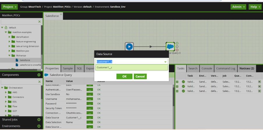This screenshot has width=263, height=130.
Task: Select the Salesforce Query cloud component
Action: [170, 46]
